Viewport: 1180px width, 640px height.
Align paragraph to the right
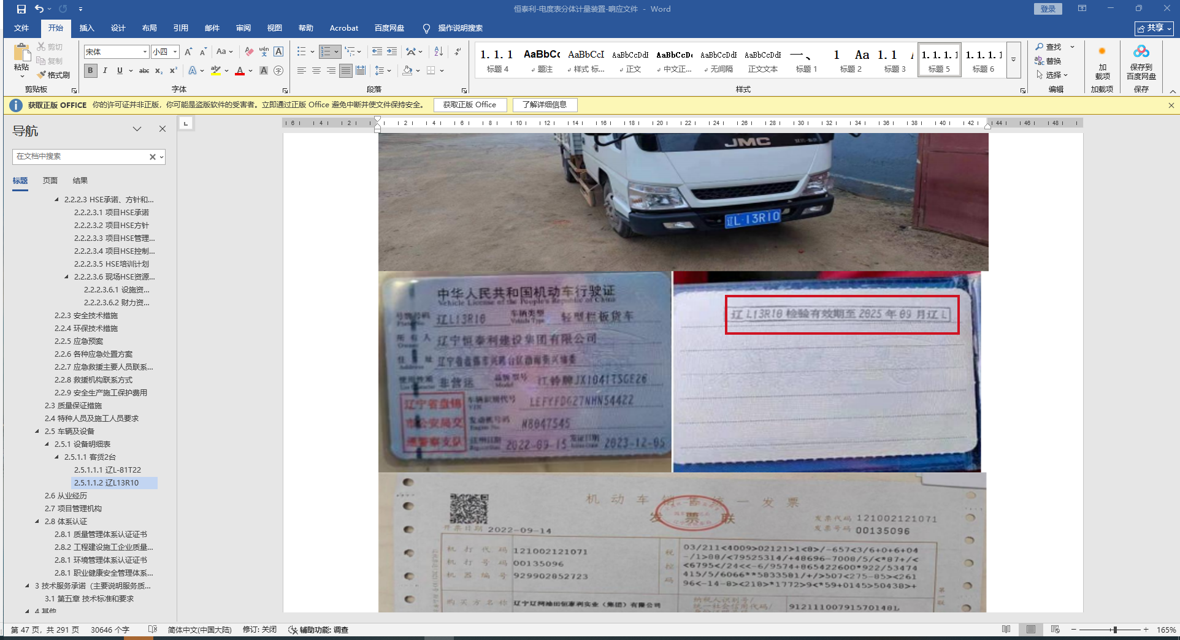coord(331,70)
